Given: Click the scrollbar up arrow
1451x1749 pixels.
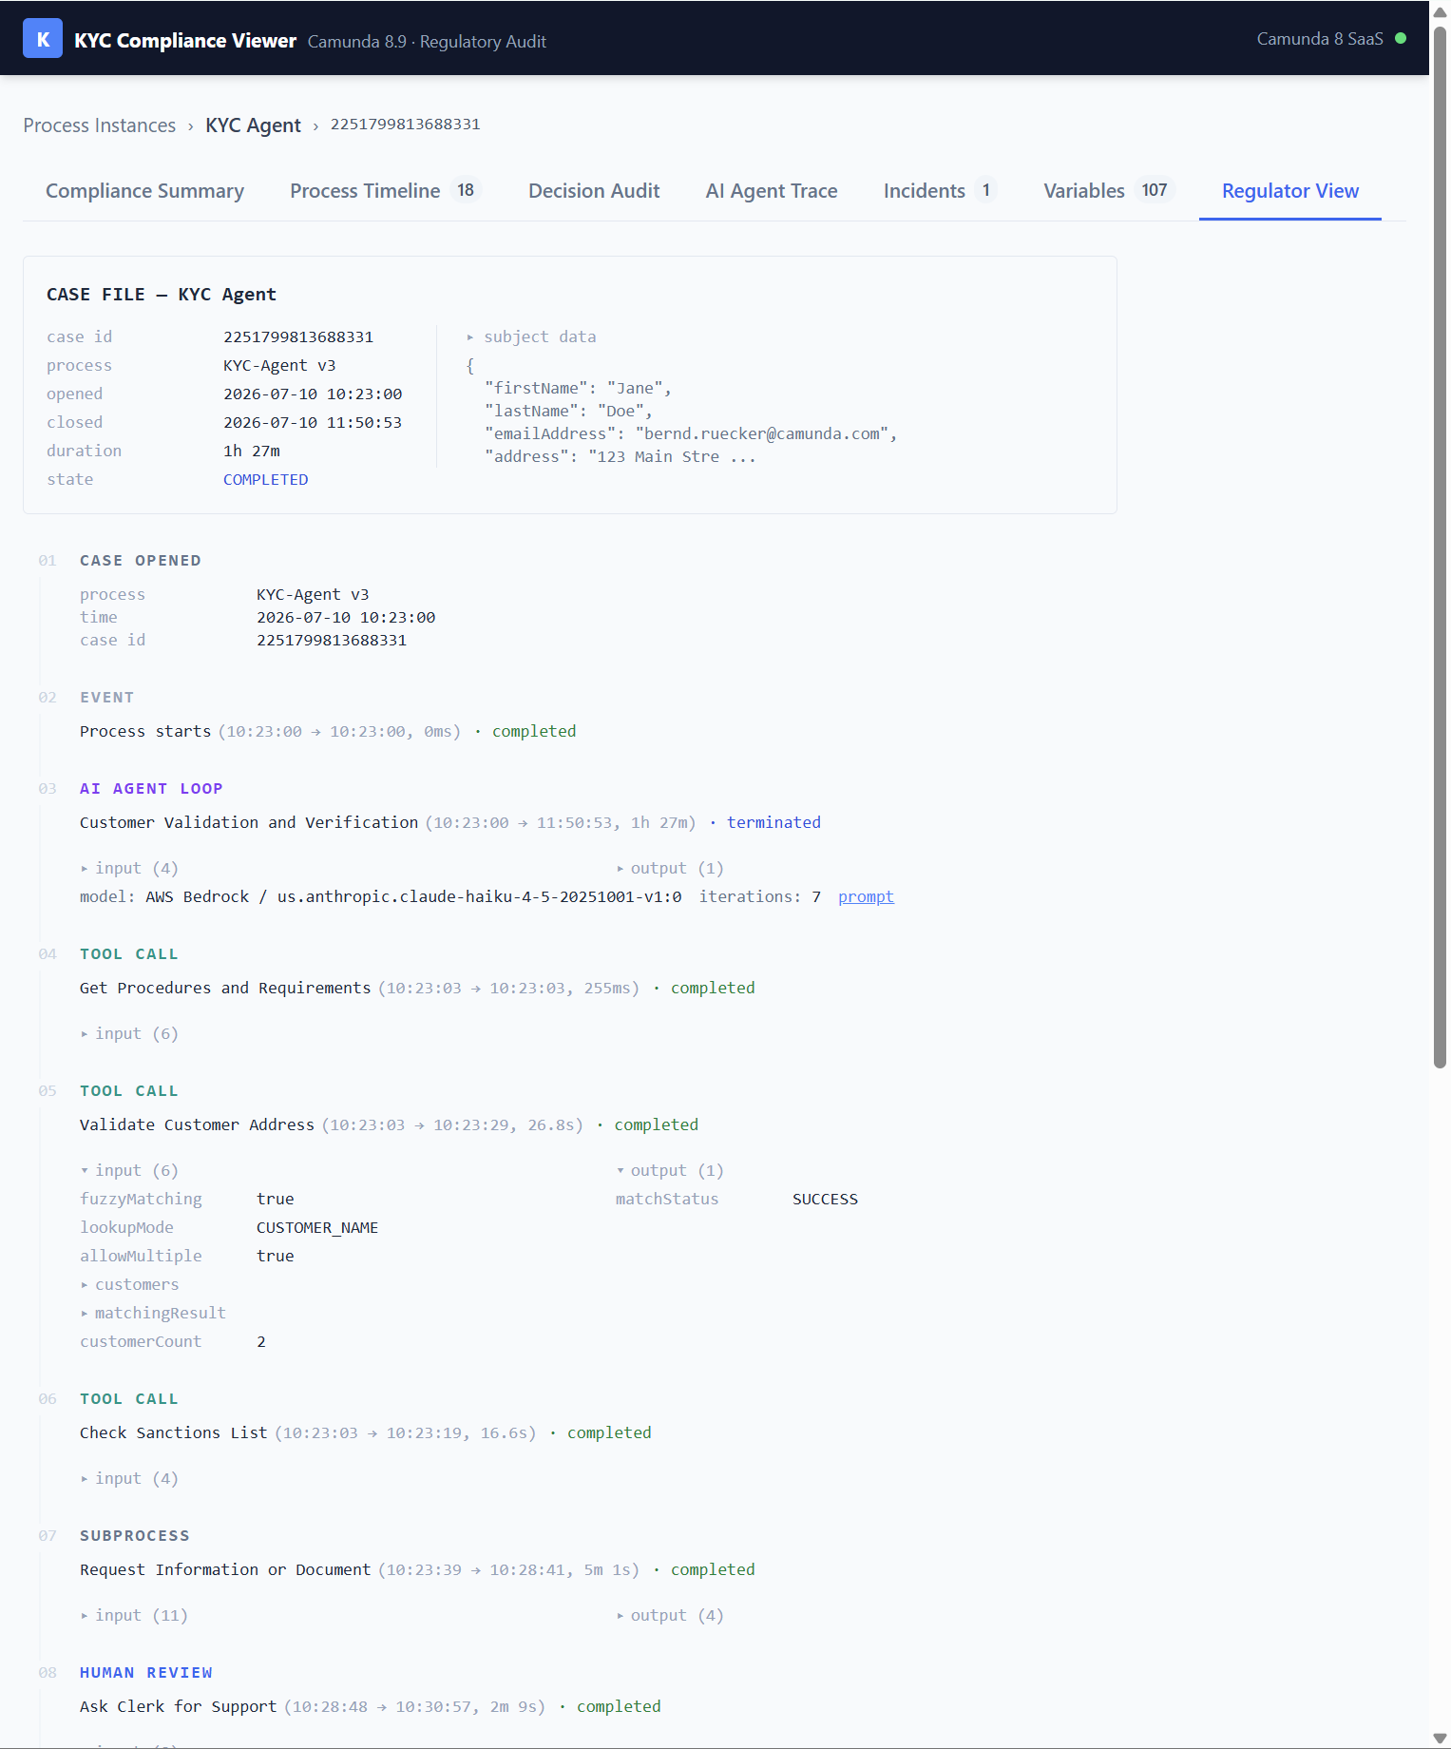Looking at the screenshot, I should click(x=1440, y=11).
